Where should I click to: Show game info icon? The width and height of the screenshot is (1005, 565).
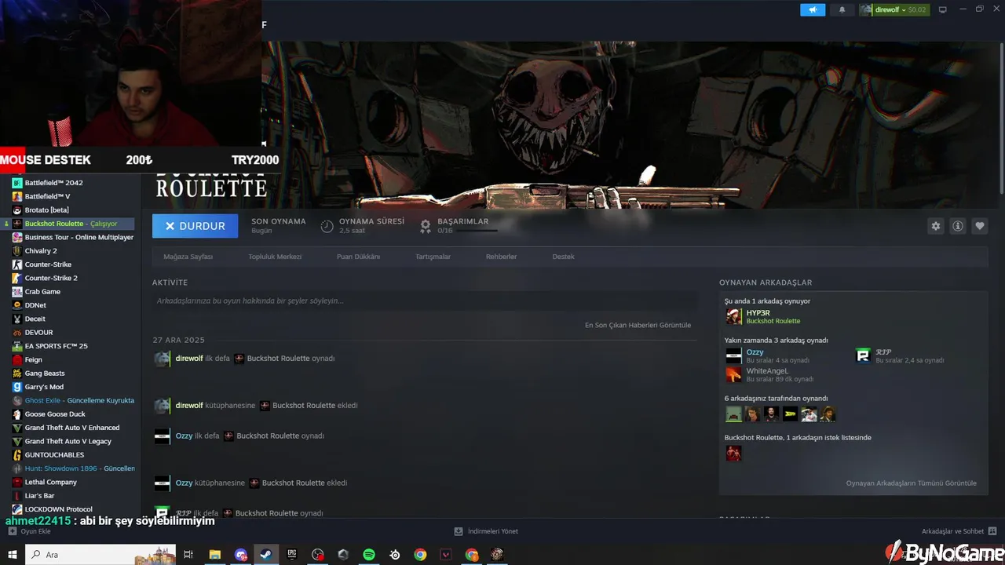click(x=958, y=226)
